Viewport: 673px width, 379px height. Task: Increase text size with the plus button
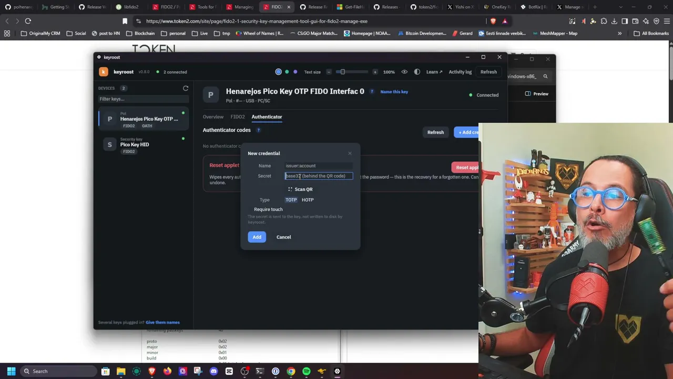click(375, 72)
